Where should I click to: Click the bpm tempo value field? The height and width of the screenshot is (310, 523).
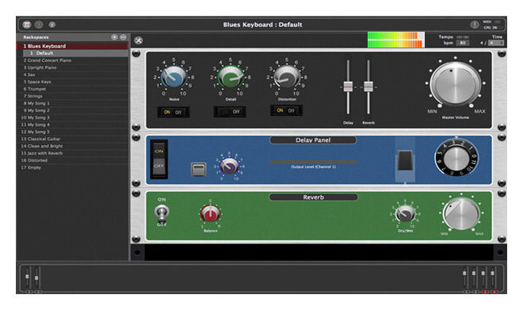463,43
